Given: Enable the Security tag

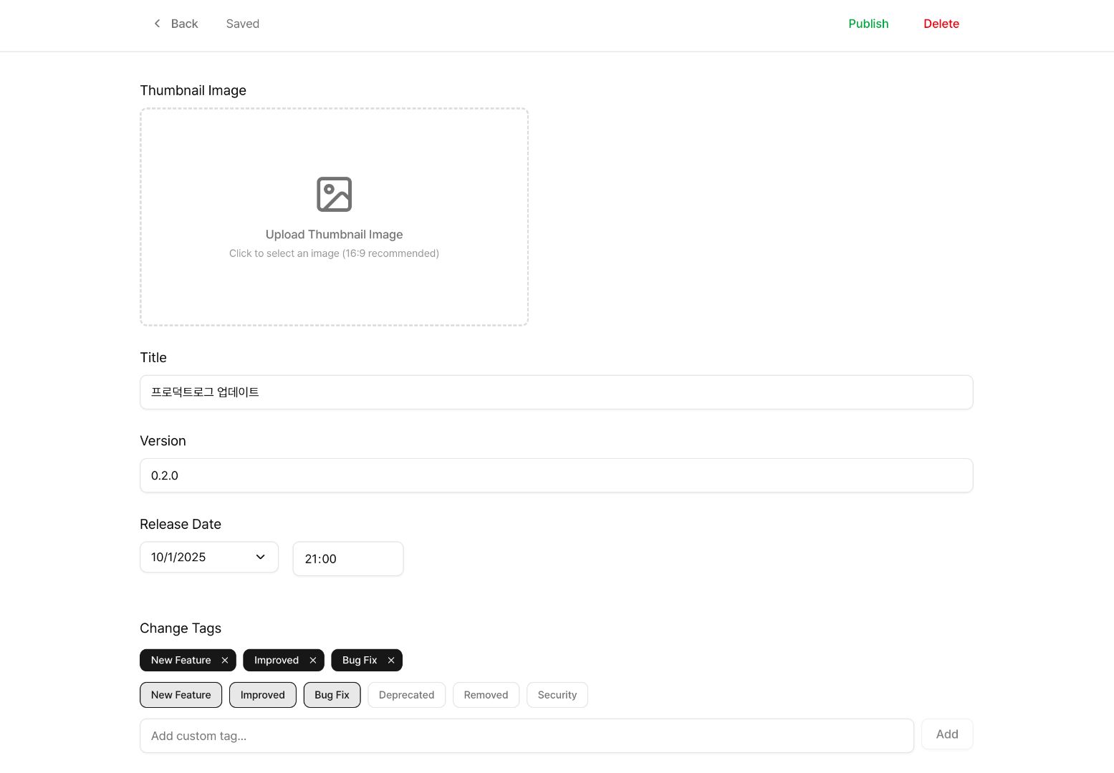Looking at the screenshot, I should point(557,695).
